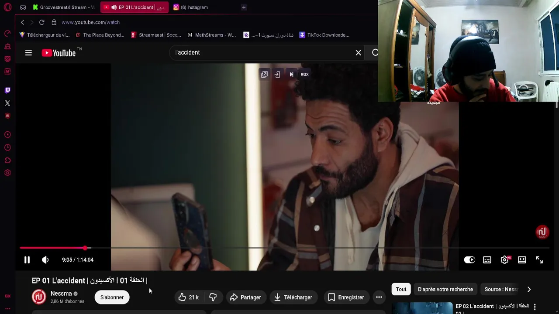
Task: Open the Opera main menu logo
Action: pos(7,7)
